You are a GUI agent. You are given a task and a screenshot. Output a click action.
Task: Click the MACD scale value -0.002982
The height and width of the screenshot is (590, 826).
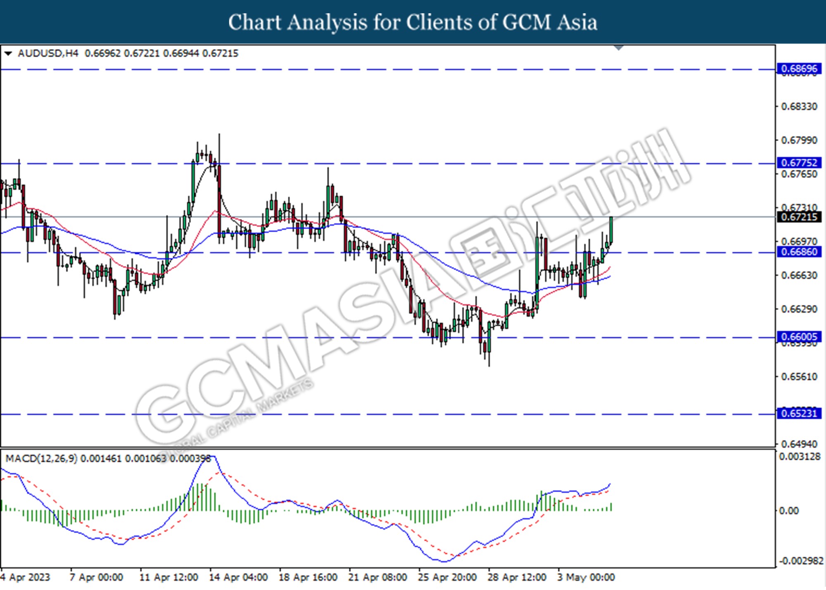pyautogui.click(x=801, y=561)
